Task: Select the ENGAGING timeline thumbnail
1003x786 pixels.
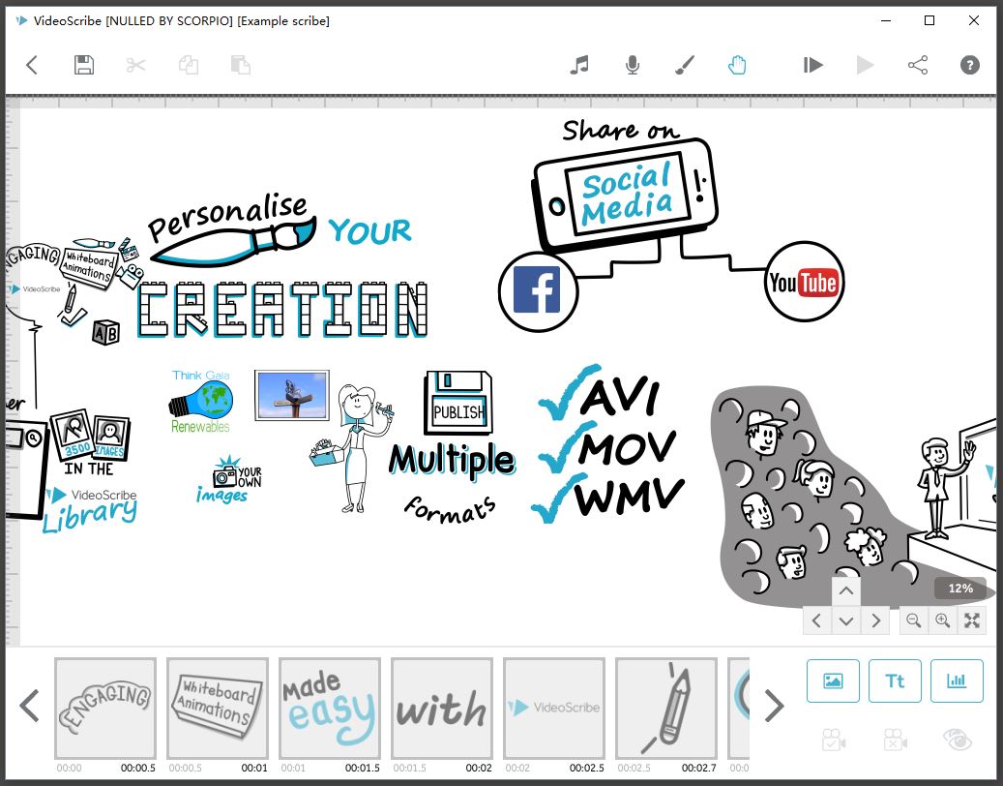Action: click(x=105, y=708)
